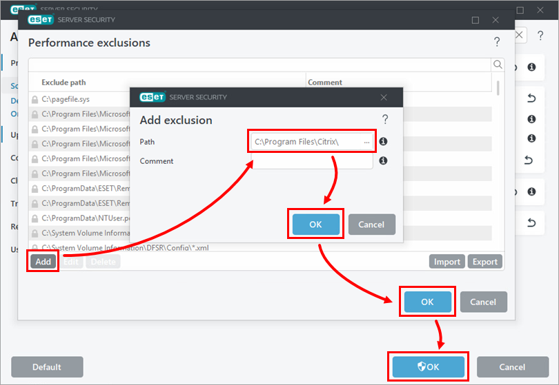Click OK in Performance exclusions window
This screenshot has width=559, height=385.
click(x=427, y=302)
